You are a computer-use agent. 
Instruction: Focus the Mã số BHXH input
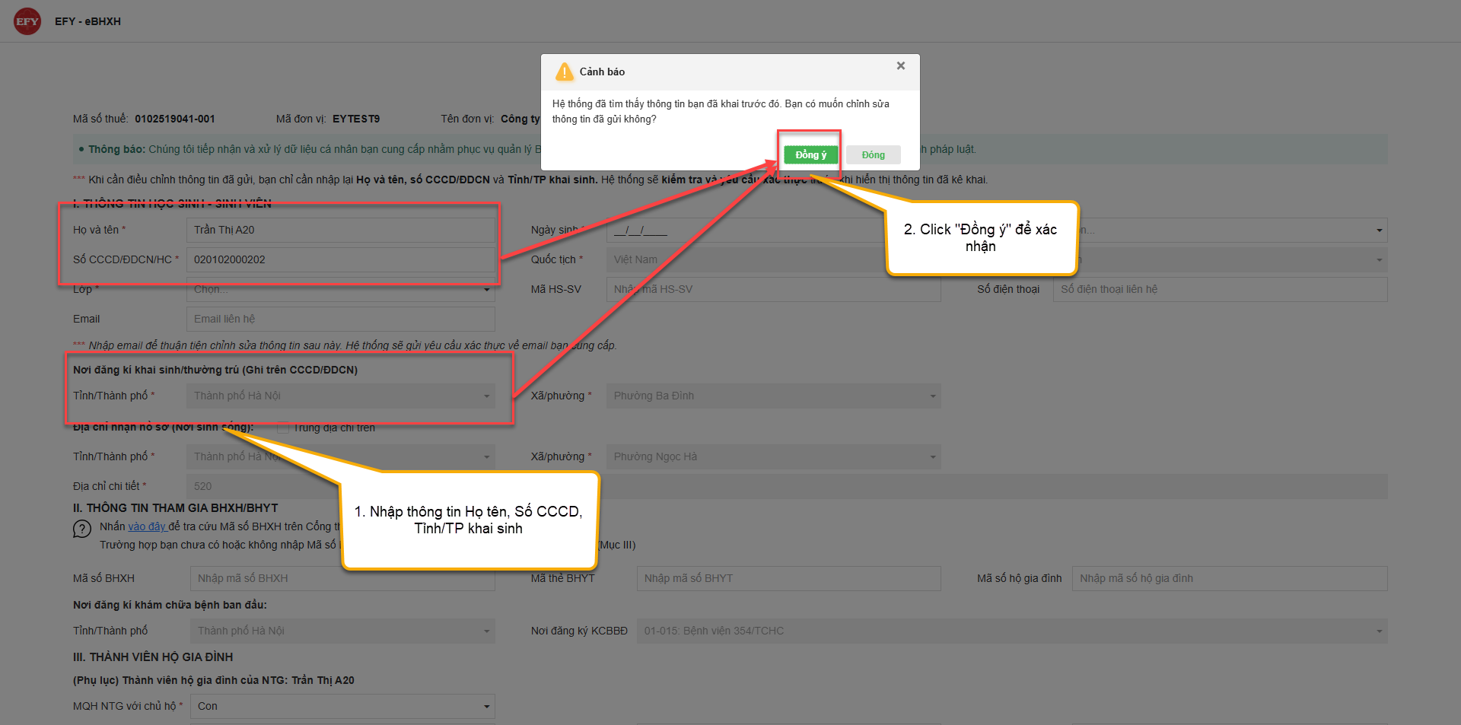(342, 578)
